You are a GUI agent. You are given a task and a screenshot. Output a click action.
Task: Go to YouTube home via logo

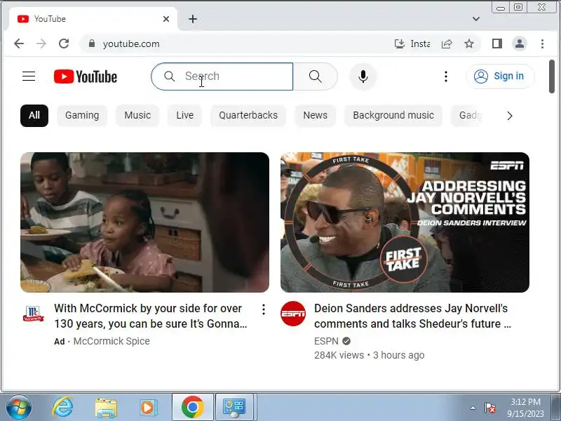[x=86, y=76]
